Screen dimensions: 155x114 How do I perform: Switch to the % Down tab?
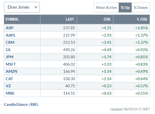click(141, 8)
